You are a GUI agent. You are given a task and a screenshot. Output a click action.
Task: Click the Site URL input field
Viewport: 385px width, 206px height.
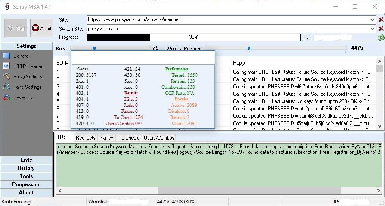[x=228, y=20]
